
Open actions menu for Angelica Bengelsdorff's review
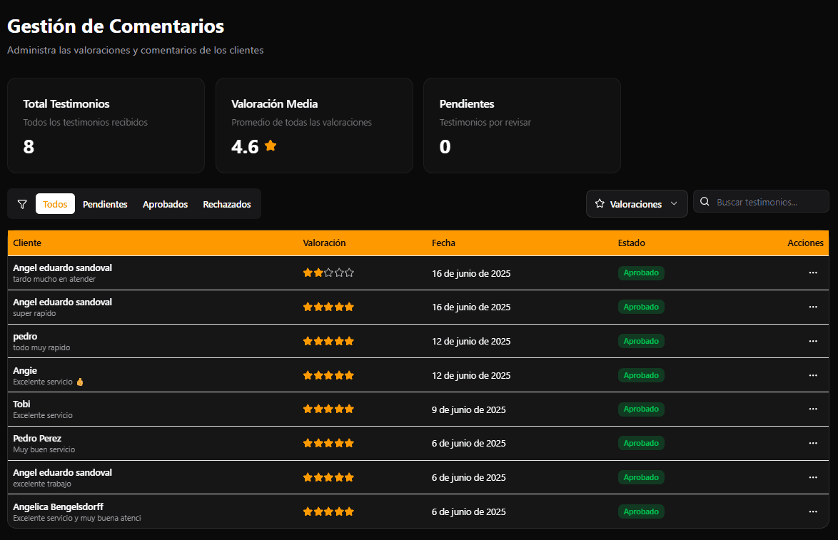click(812, 511)
